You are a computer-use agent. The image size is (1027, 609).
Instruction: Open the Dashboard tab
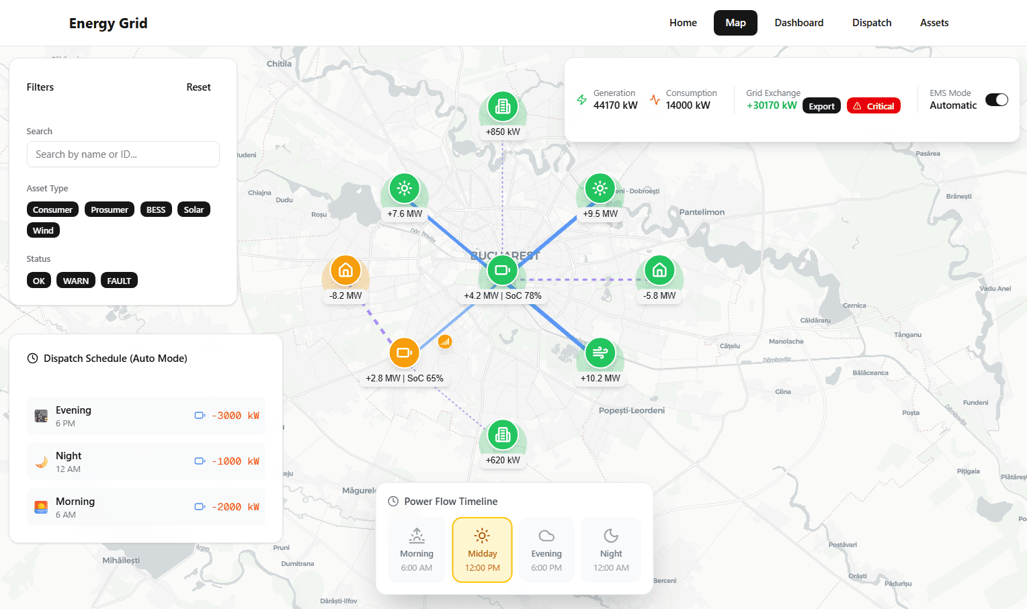798,23
